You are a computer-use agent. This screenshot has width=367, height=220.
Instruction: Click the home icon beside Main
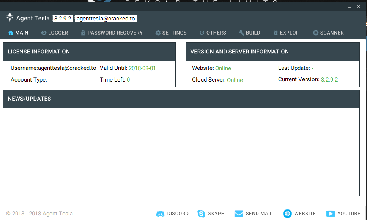(11, 33)
